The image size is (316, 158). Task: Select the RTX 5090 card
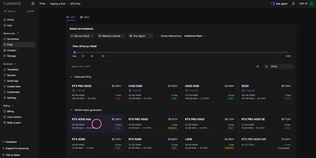pyautogui.click(x=153, y=144)
